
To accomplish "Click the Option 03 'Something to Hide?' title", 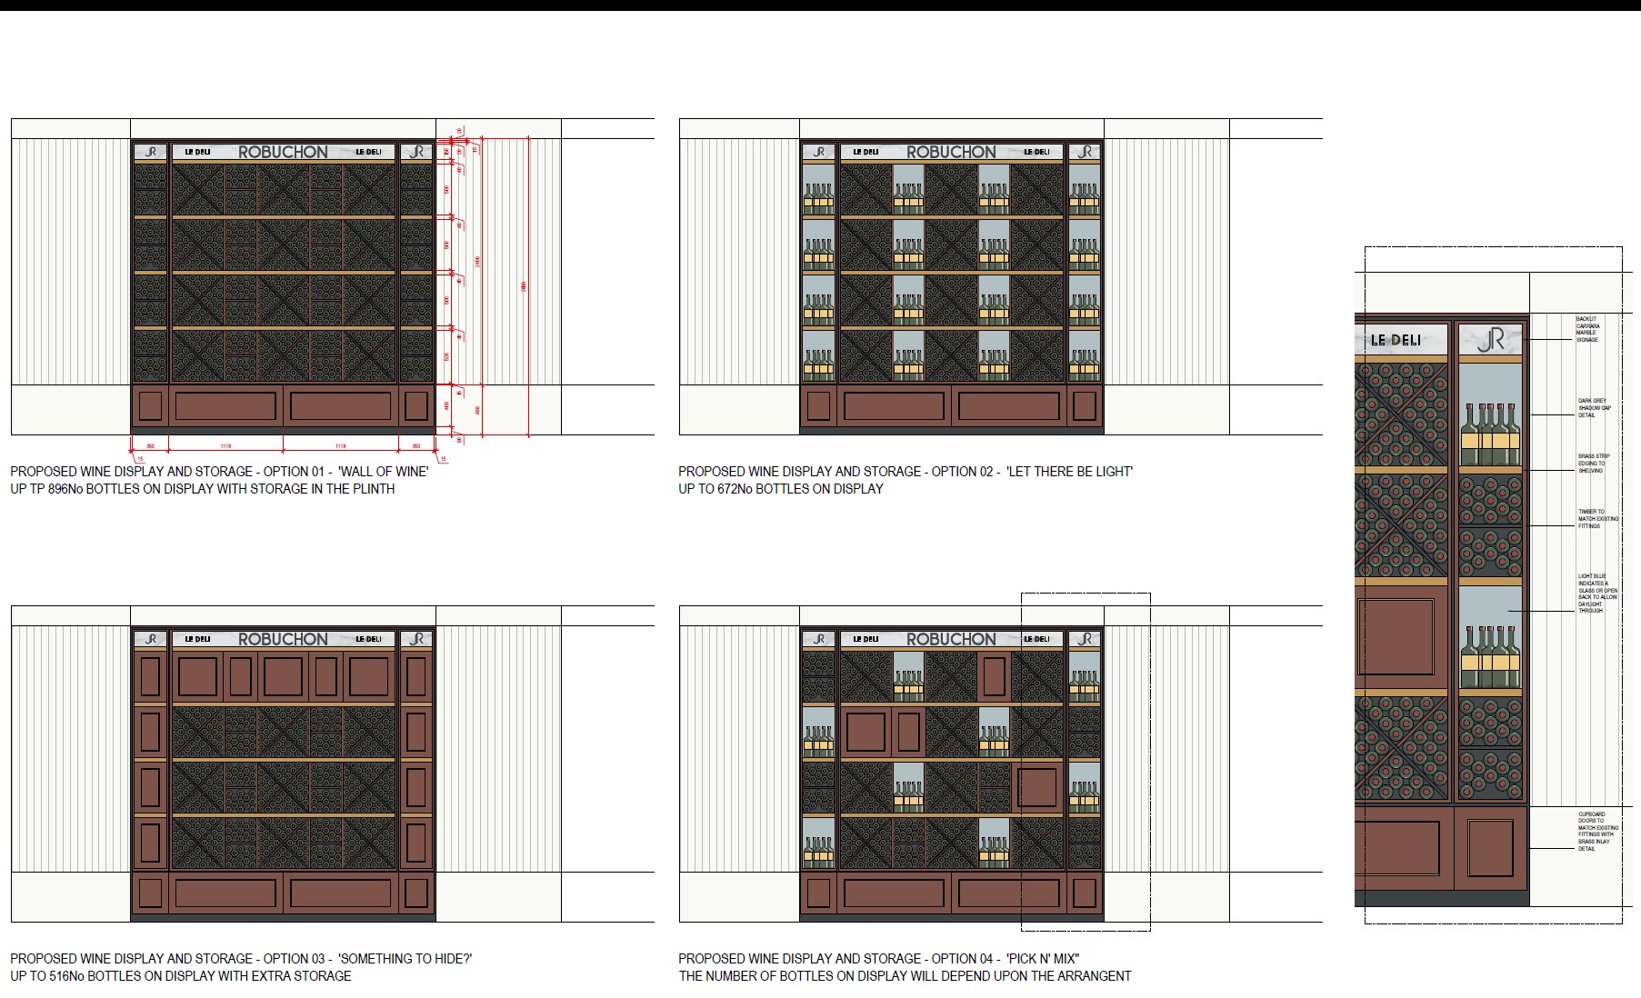I will 241,958.
